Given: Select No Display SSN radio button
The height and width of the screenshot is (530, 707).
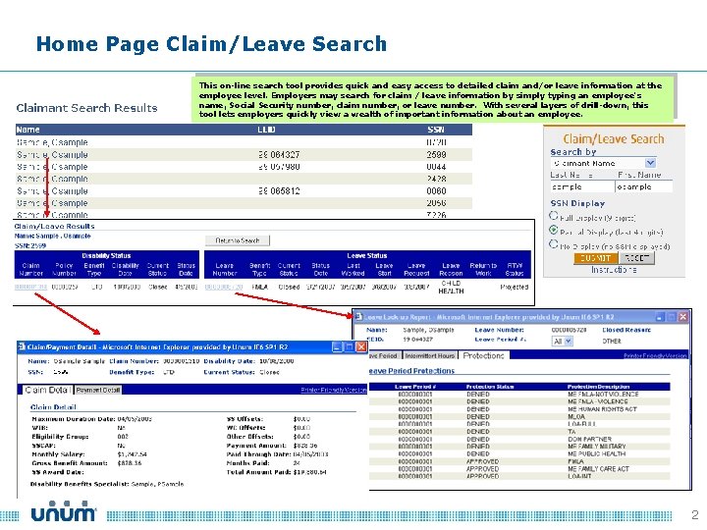Looking at the screenshot, I should point(554,244).
